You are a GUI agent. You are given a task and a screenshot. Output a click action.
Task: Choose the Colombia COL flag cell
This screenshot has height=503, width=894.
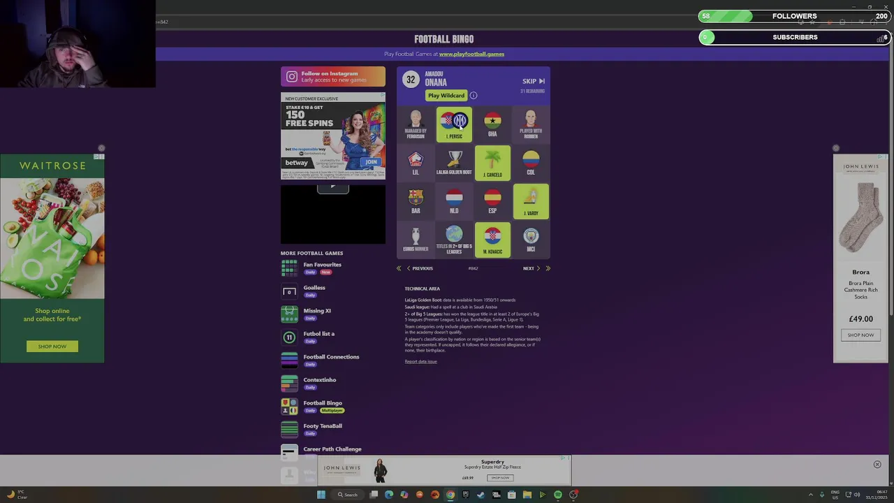coord(531,163)
